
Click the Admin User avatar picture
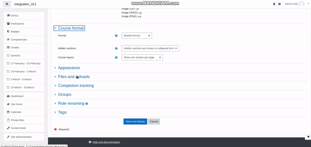point(302,4)
